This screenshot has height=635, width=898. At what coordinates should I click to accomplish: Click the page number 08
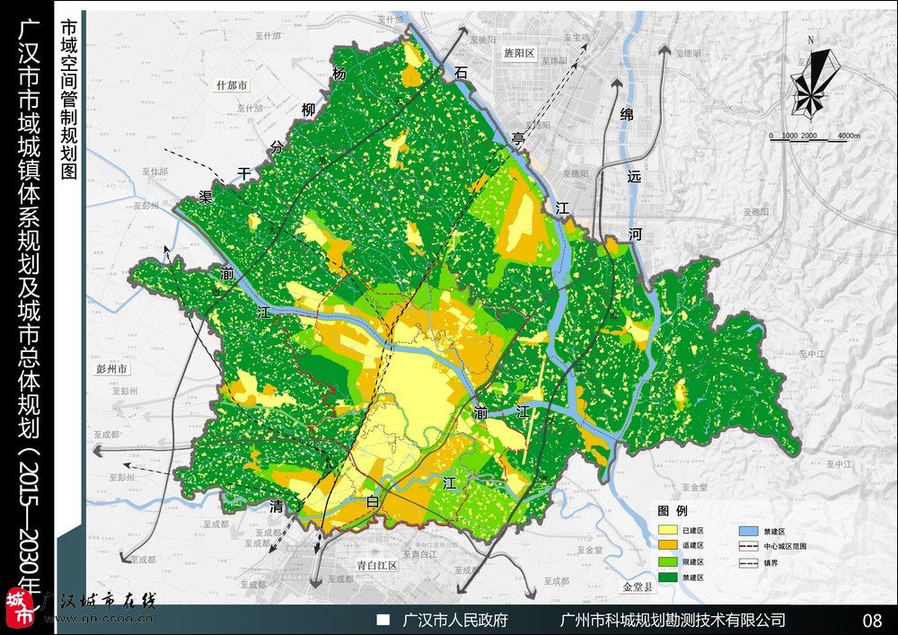[x=871, y=620]
